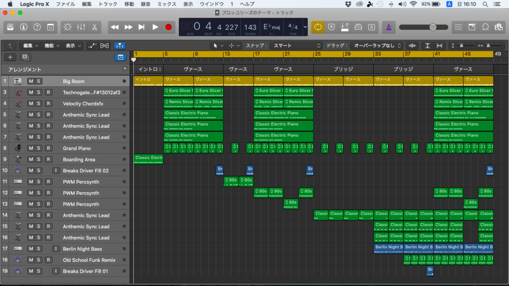This screenshot has width=509, height=286.
Task: Open the ヘルプ menu
Action: point(247,4)
